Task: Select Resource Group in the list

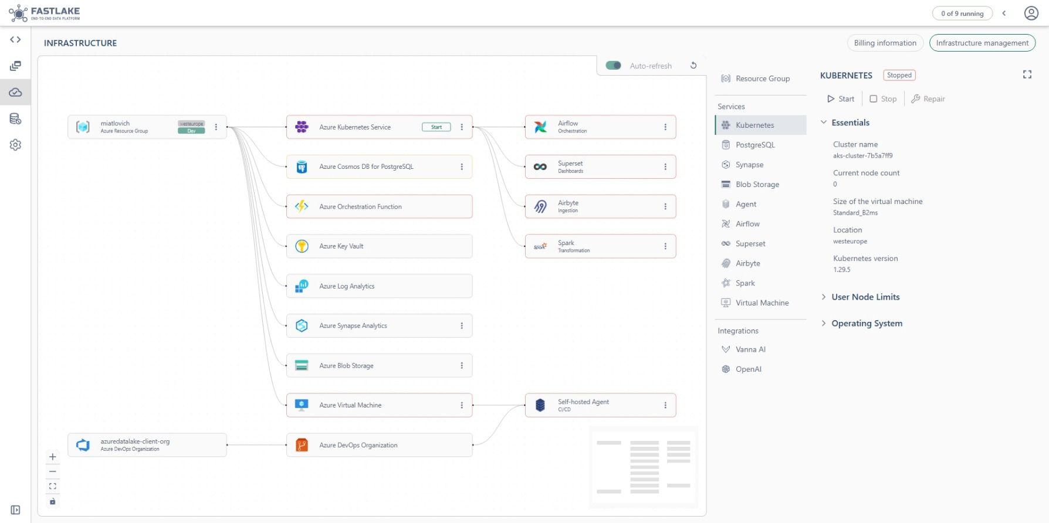Action: [761, 79]
